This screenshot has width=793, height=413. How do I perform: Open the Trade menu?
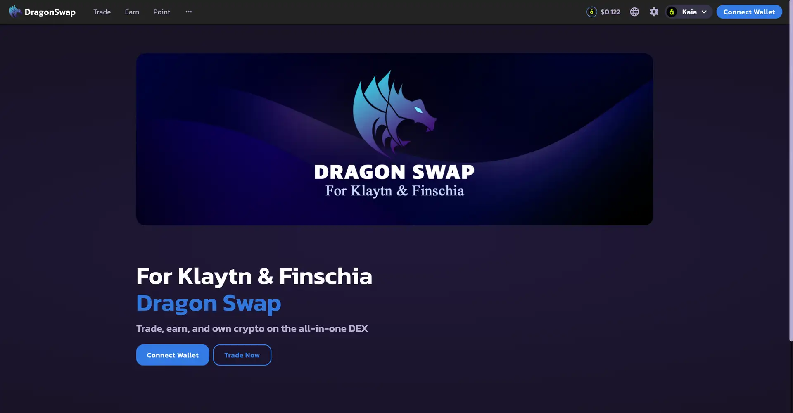(x=102, y=12)
